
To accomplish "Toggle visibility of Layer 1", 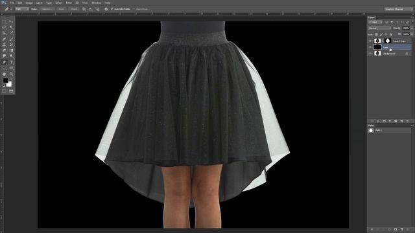I will coord(370,47).
